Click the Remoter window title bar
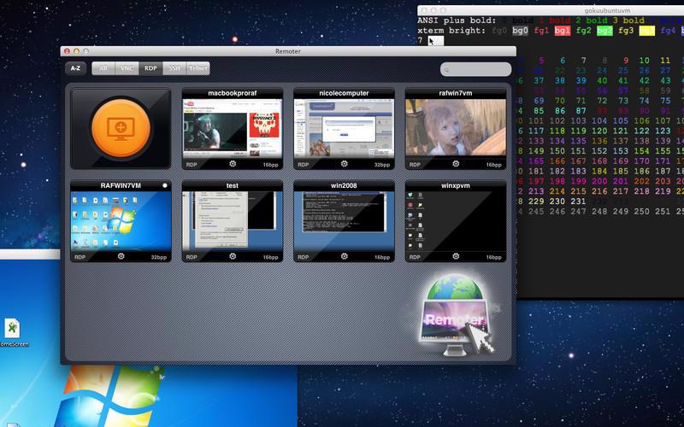This screenshot has height=427, width=684. tap(288, 51)
